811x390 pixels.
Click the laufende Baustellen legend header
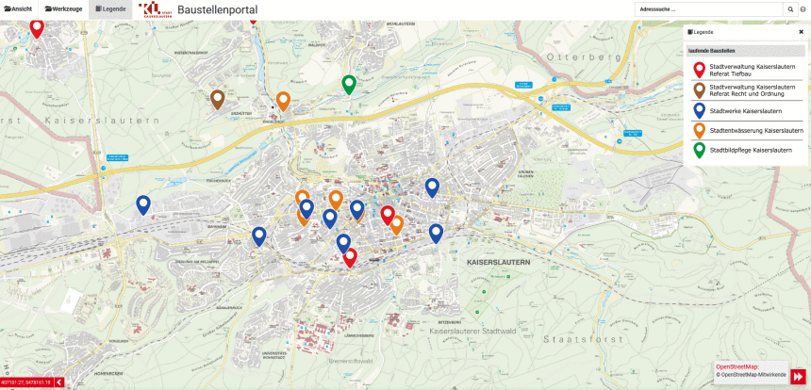click(712, 50)
